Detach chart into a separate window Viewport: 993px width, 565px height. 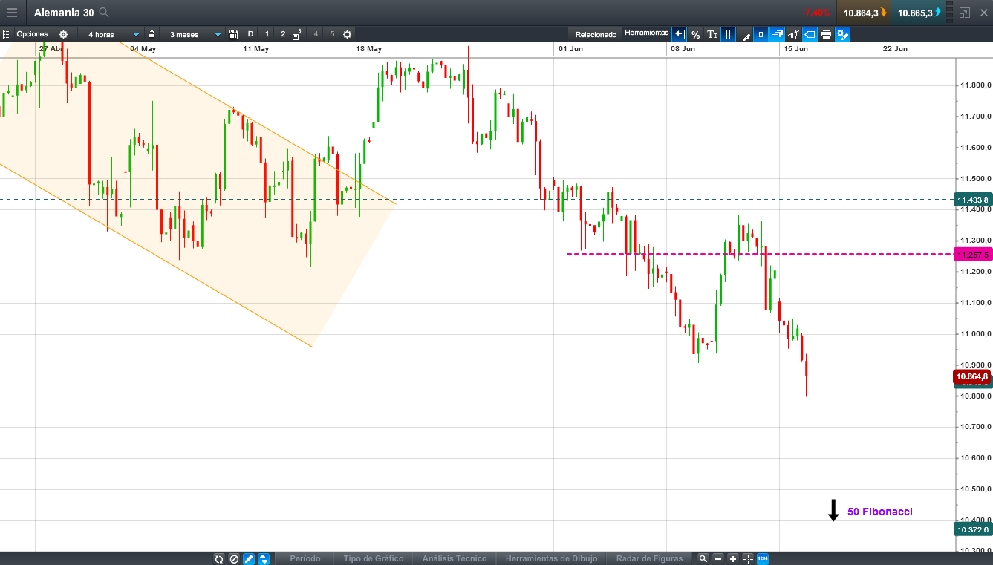coord(964,13)
